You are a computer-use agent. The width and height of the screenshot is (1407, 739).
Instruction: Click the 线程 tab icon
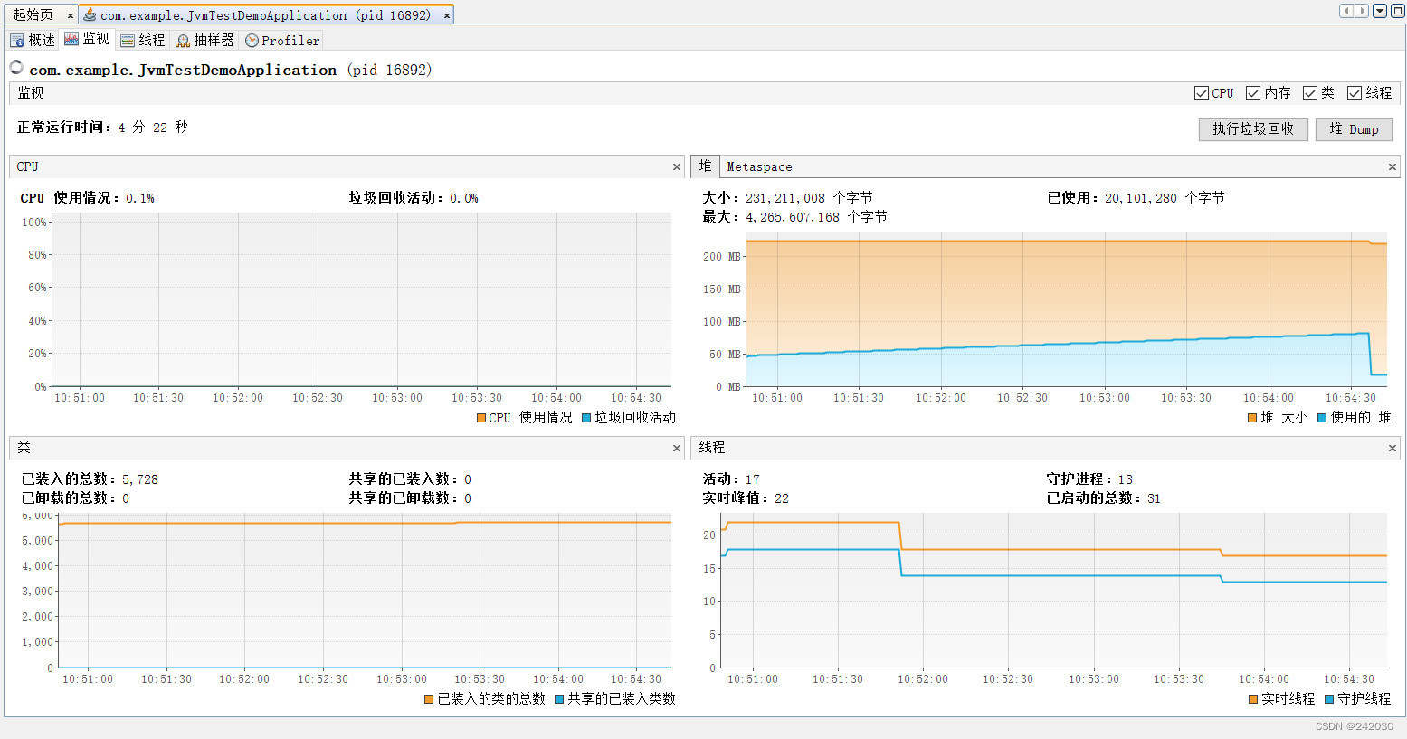pyautogui.click(x=128, y=41)
